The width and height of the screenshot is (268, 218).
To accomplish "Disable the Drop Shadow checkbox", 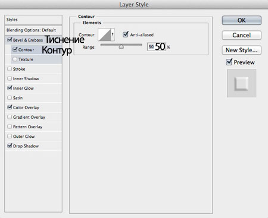I will coord(10,146).
